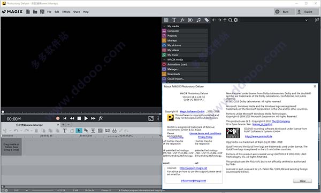This screenshot has height=193, width=321.
Task: Collapse the MAGIX media section
Action: (x=164, y=60)
